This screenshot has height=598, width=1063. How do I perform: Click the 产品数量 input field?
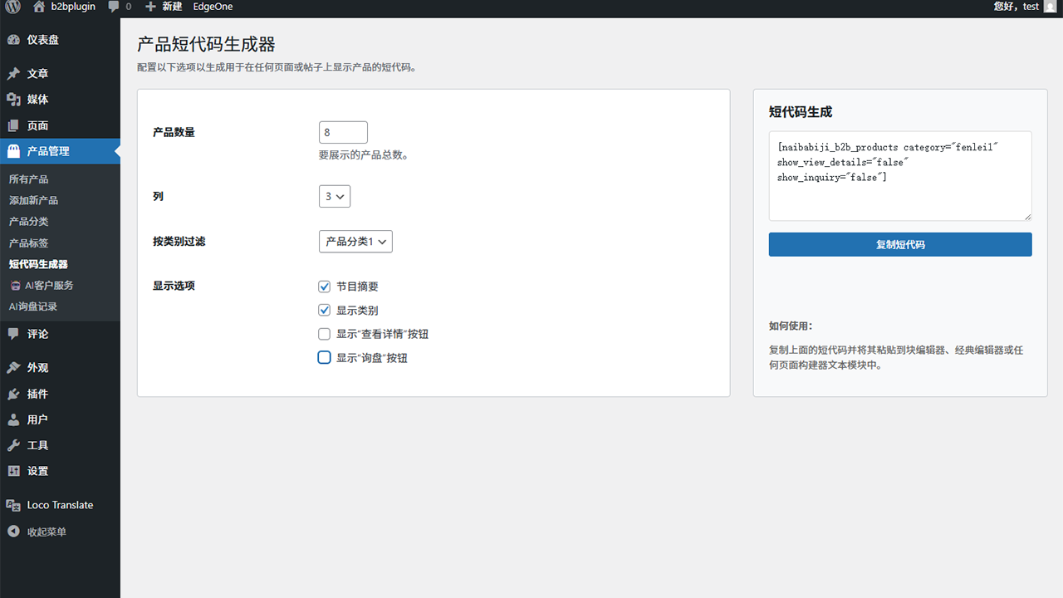343,131
